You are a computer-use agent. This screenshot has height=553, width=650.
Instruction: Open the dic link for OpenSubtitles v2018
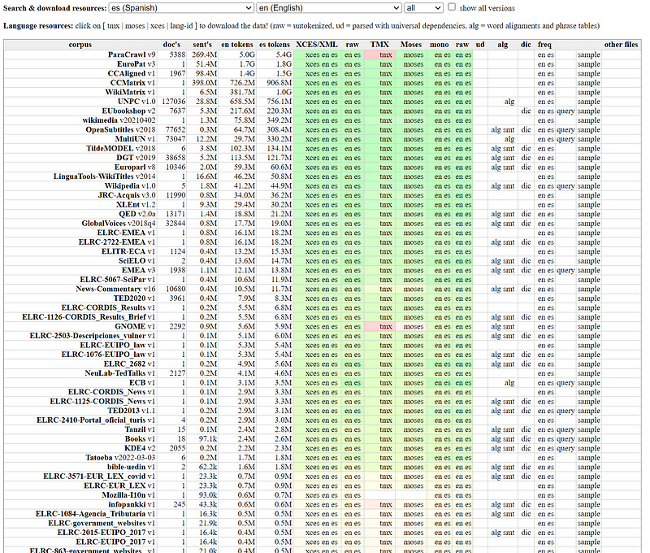tap(525, 129)
